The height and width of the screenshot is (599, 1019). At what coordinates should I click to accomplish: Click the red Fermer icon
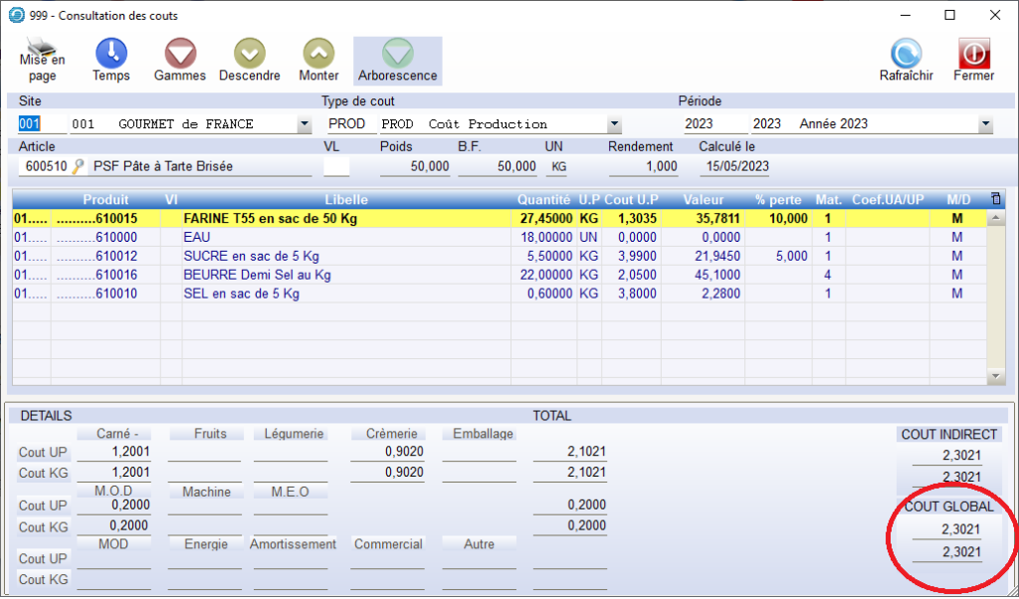click(x=973, y=53)
